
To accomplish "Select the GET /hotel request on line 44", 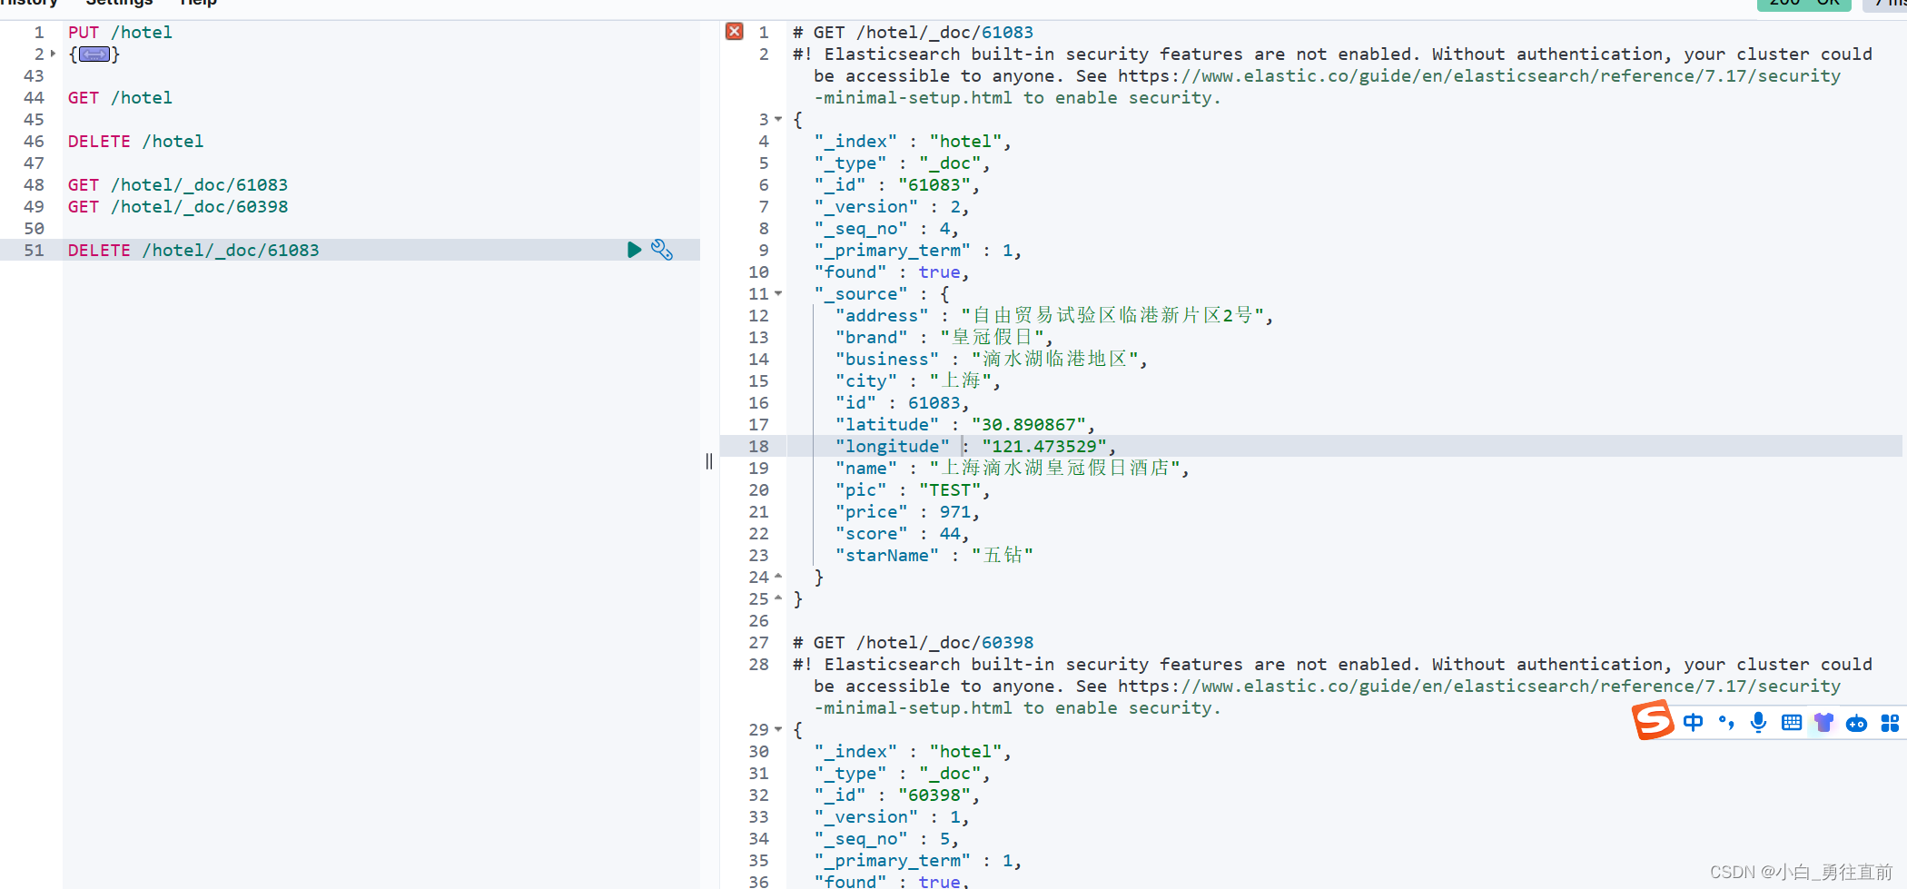I will coord(120,97).
